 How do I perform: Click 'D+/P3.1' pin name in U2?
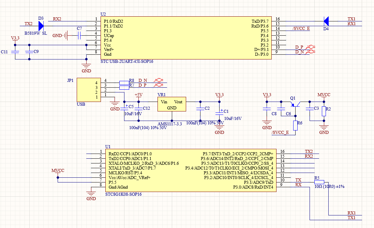[x=261, y=50]
